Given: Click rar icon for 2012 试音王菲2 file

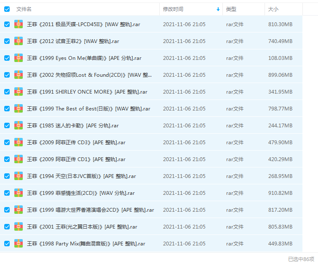Looking at the screenshot, I should click(19, 41).
